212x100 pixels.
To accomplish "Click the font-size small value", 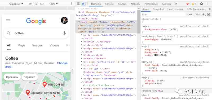I will [x=163, y=71].
